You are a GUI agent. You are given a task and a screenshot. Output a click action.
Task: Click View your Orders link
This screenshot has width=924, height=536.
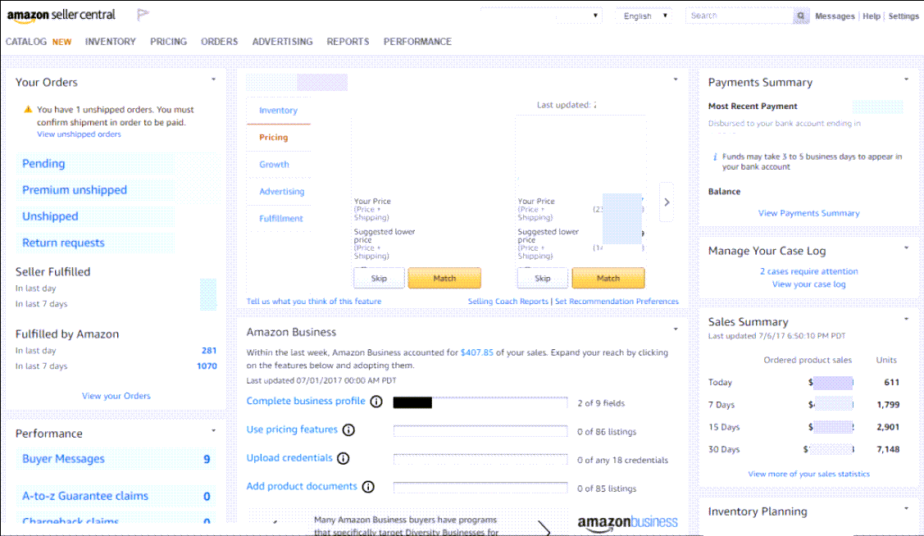pyautogui.click(x=116, y=396)
